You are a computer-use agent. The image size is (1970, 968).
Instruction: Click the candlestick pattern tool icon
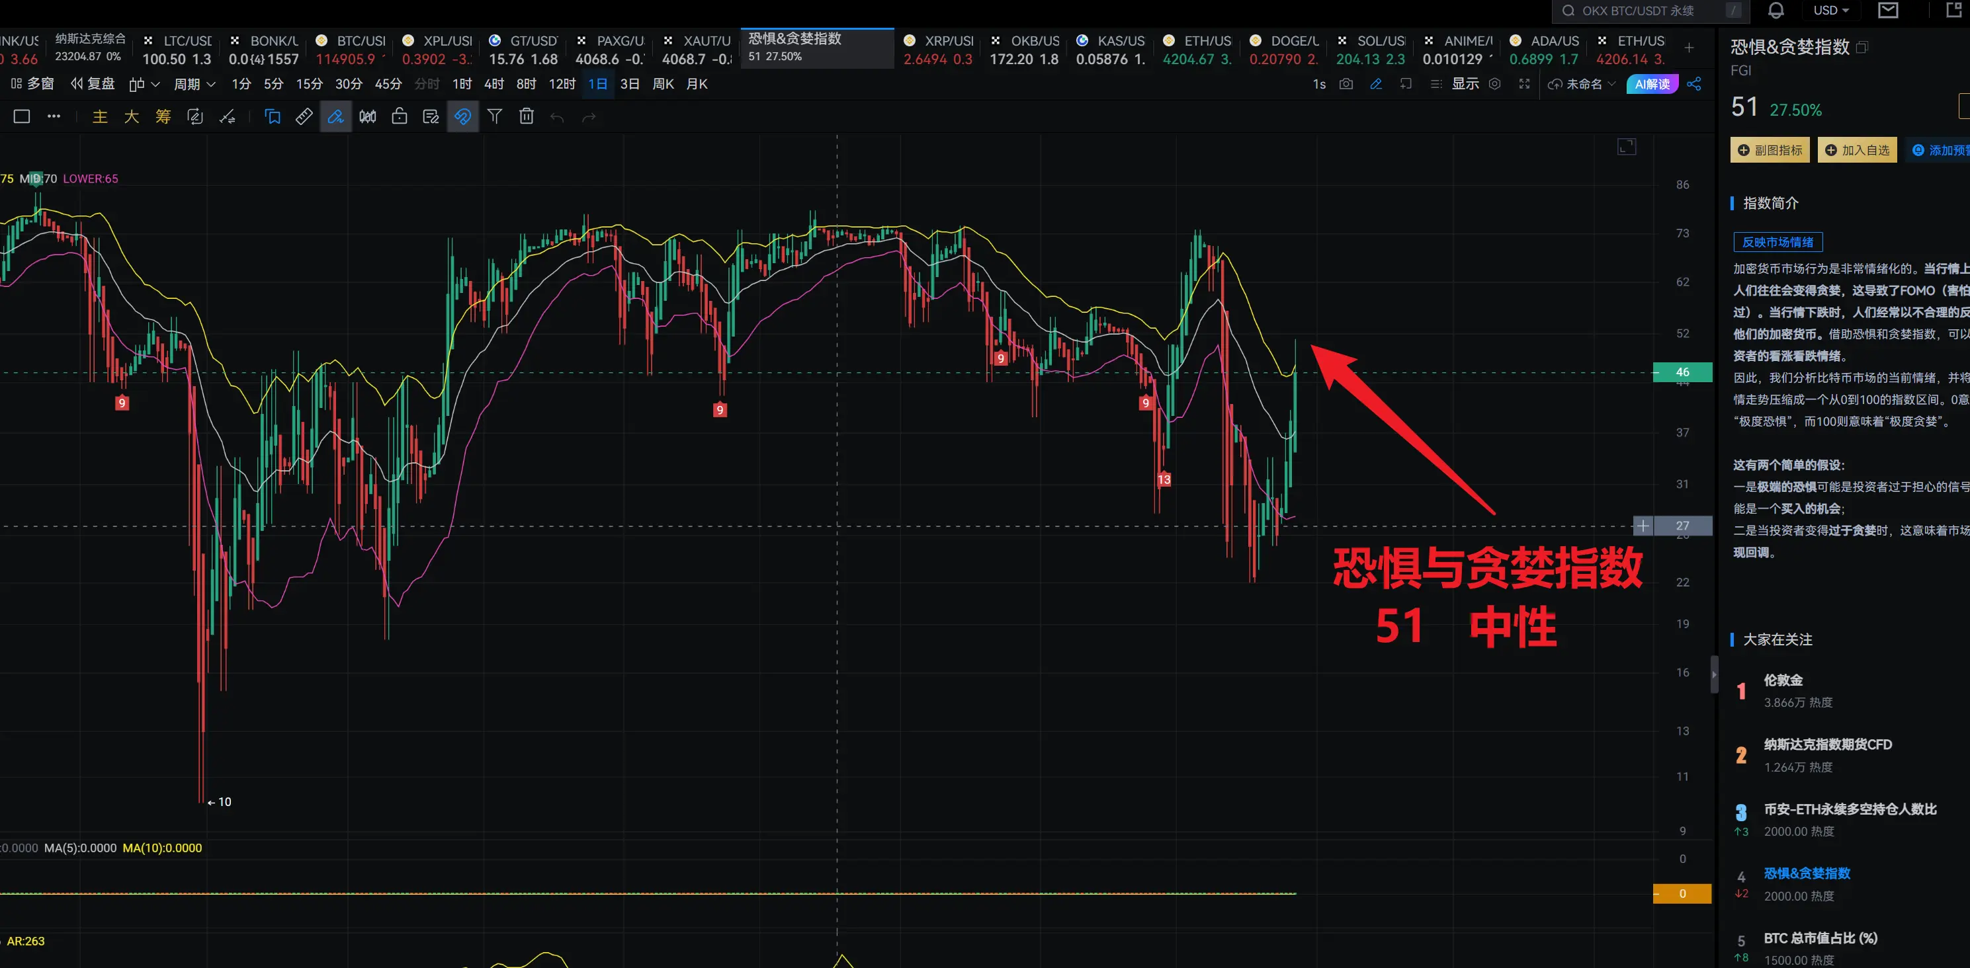coord(368,116)
